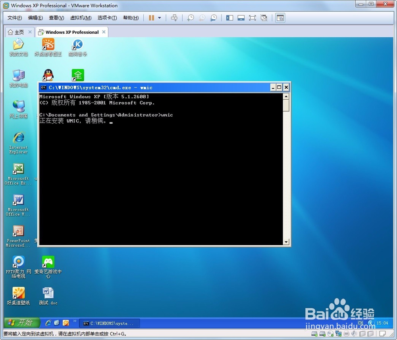397x340 pixels.
Task: Open the 编辑(E) menu
Action: (x=35, y=18)
